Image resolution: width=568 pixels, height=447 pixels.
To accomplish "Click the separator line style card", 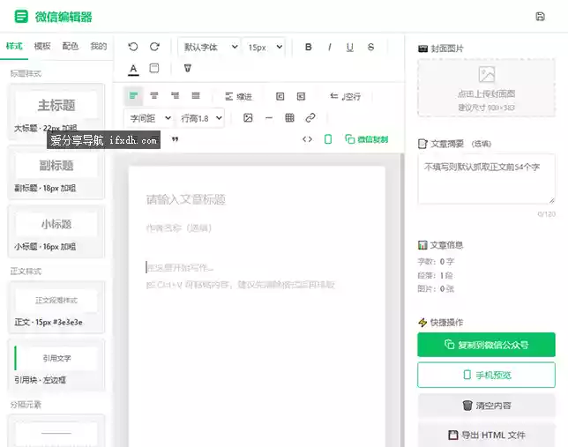I will coord(56,431).
